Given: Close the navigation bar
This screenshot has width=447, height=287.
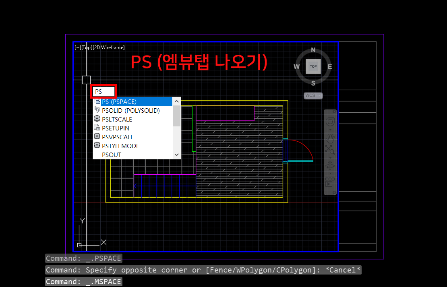Looking at the screenshot, I should [x=334, y=111].
